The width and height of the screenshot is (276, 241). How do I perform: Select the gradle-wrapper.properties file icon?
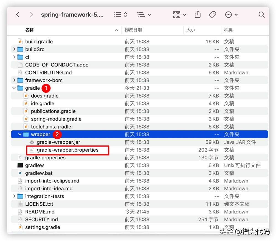coord(32,150)
